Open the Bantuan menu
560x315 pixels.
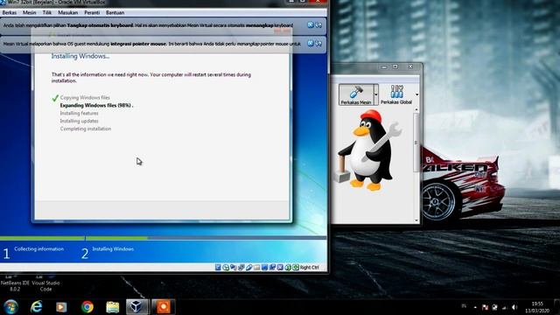point(115,12)
